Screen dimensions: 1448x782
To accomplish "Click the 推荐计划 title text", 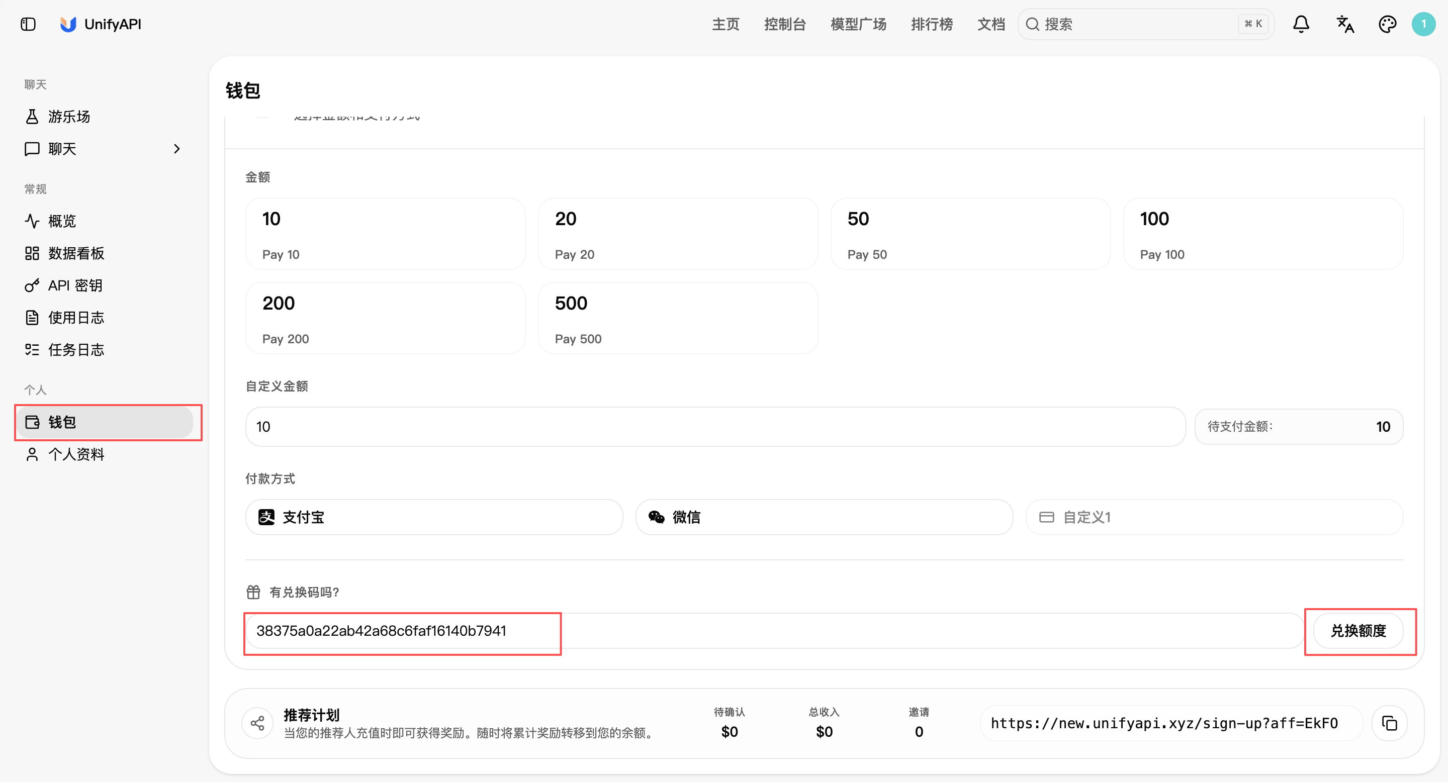I will (x=311, y=715).
